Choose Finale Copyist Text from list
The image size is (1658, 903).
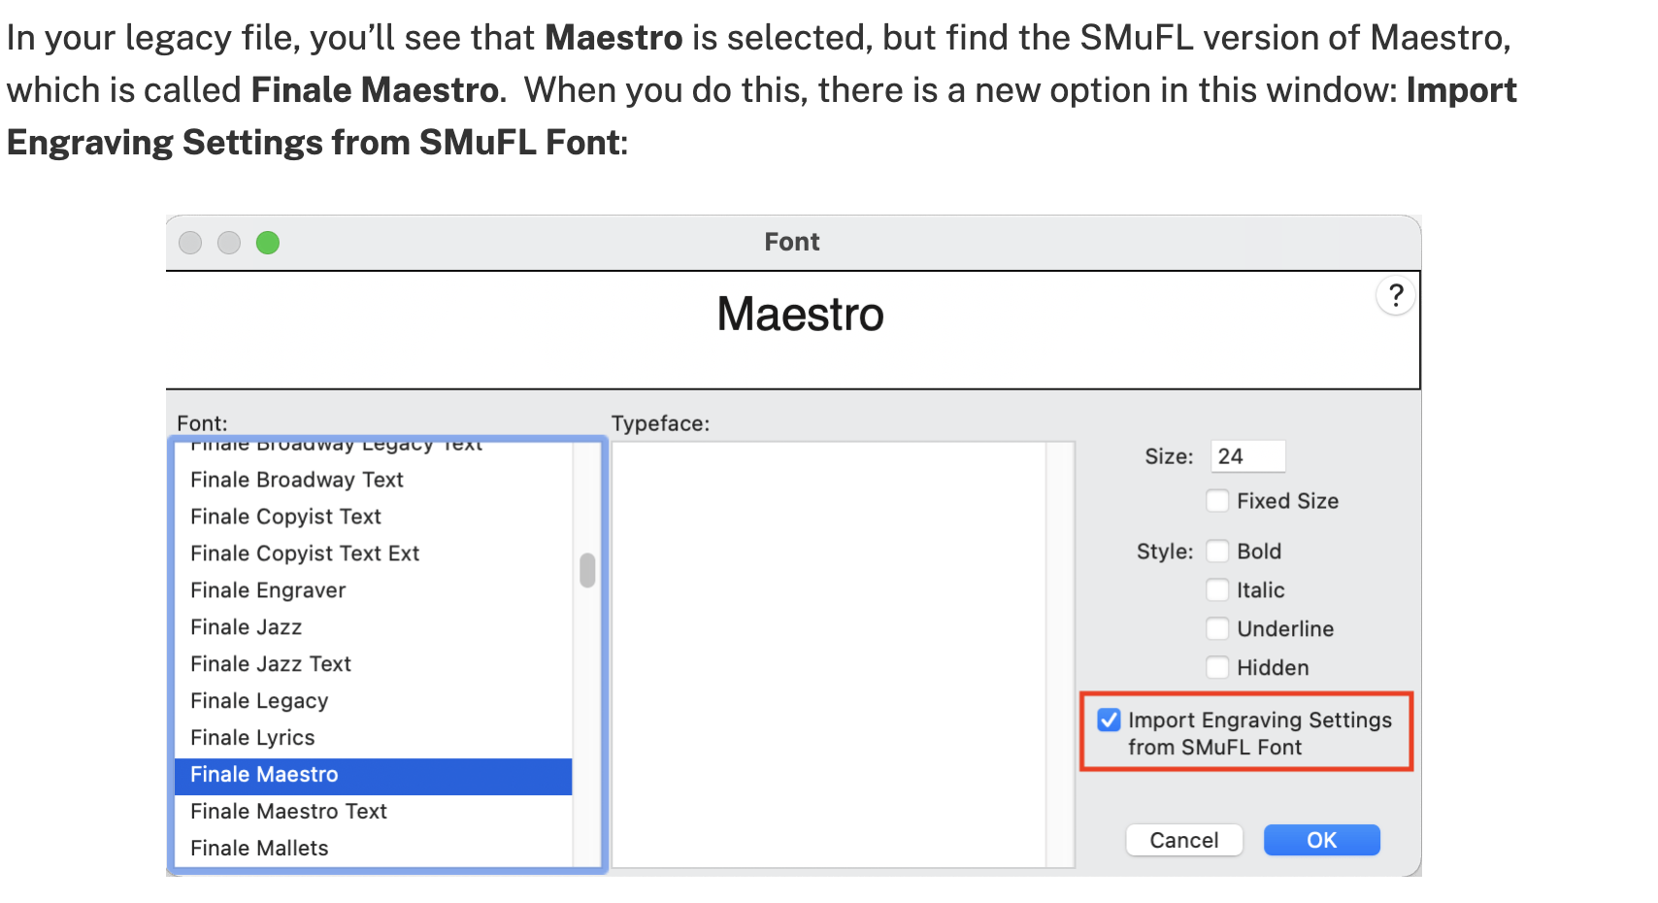coord(285,517)
